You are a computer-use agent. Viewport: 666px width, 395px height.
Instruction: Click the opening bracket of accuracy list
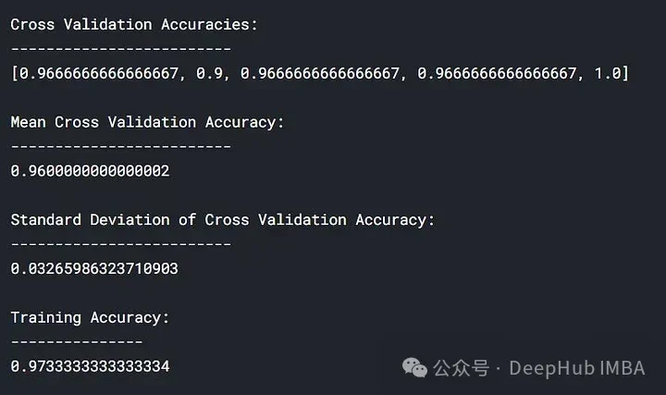(x=14, y=73)
